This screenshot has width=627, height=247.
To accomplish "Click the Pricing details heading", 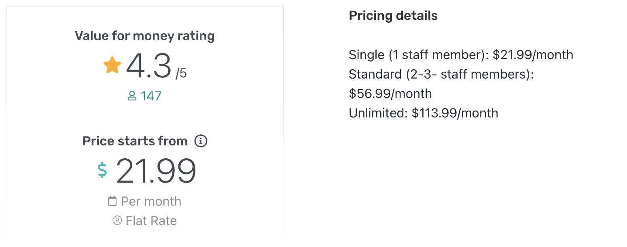I will pyautogui.click(x=393, y=16).
